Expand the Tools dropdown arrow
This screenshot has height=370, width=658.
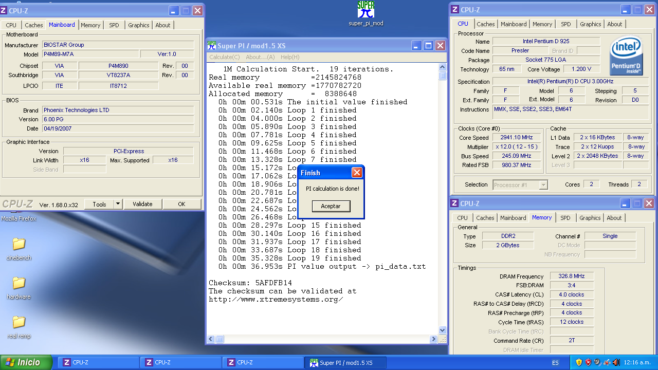click(x=118, y=204)
